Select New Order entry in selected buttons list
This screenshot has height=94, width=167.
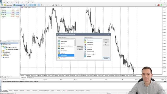click(x=93, y=42)
